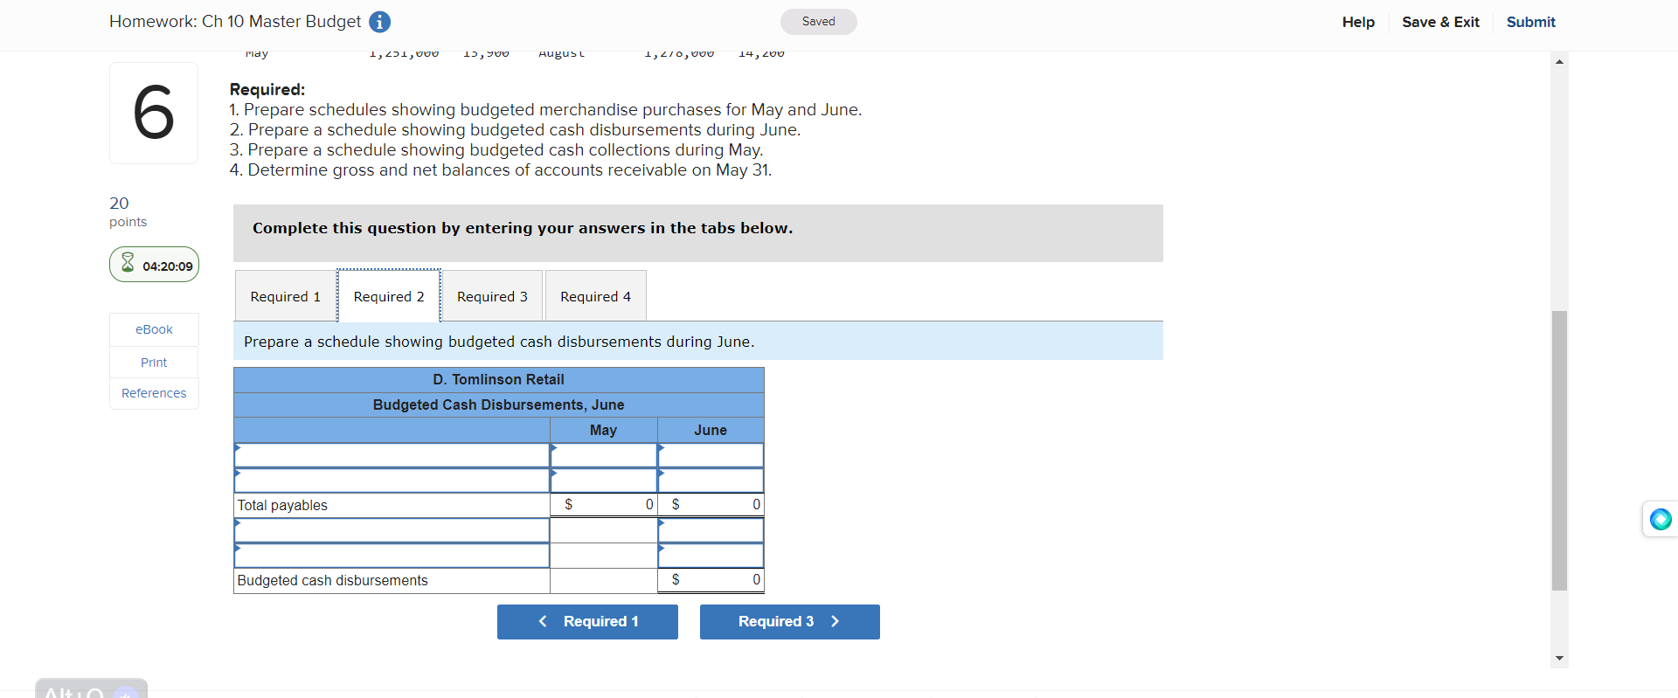Click the 'Budgeted cash disbursements' row label

tap(332, 580)
